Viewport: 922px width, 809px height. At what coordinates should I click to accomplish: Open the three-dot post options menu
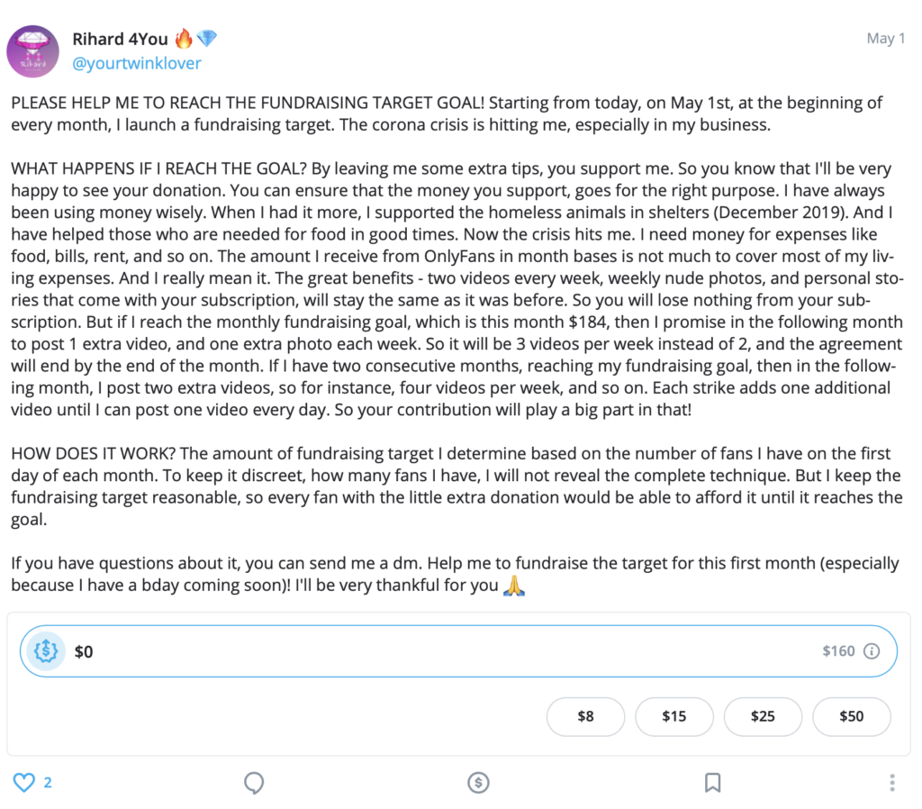(892, 783)
